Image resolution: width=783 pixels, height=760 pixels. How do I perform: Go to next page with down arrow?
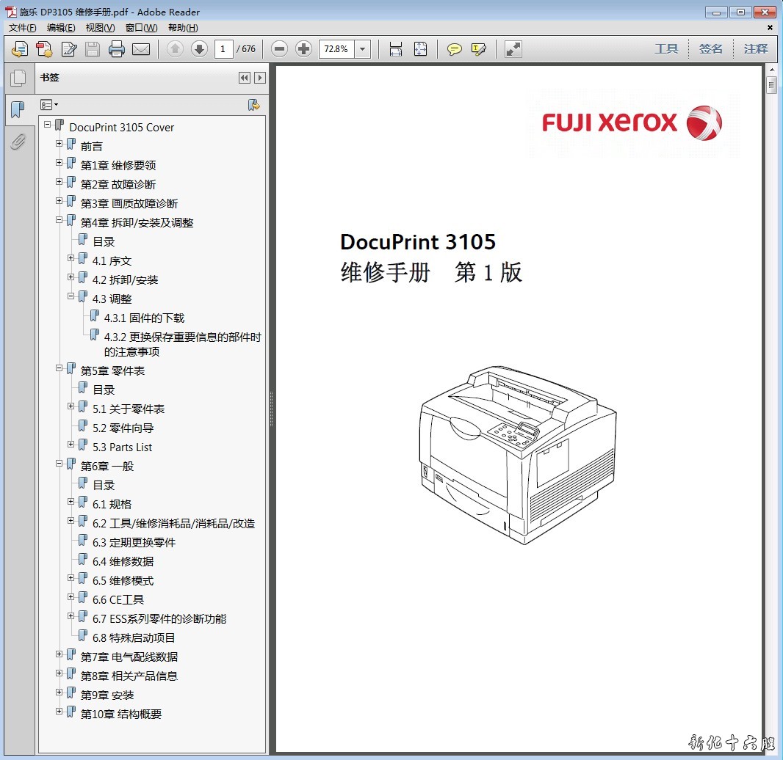(x=199, y=49)
